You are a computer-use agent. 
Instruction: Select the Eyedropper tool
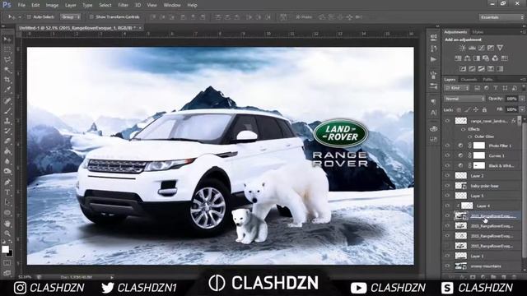[x=7, y=90]
